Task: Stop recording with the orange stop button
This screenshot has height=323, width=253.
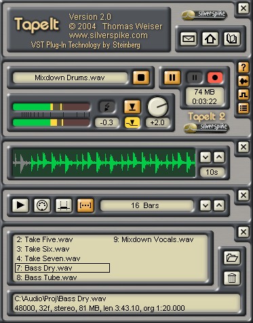Action: (141, 78)
